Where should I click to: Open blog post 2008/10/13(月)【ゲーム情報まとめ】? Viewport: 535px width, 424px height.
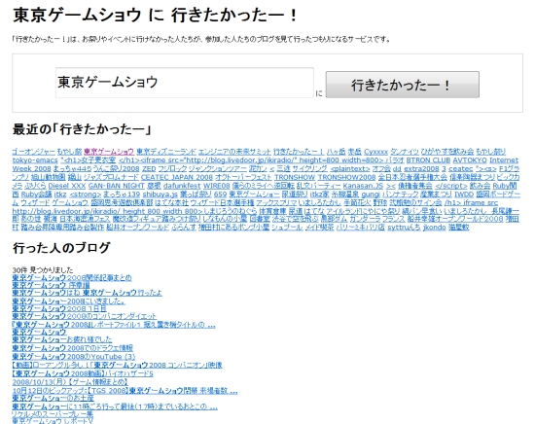[70, 382]
